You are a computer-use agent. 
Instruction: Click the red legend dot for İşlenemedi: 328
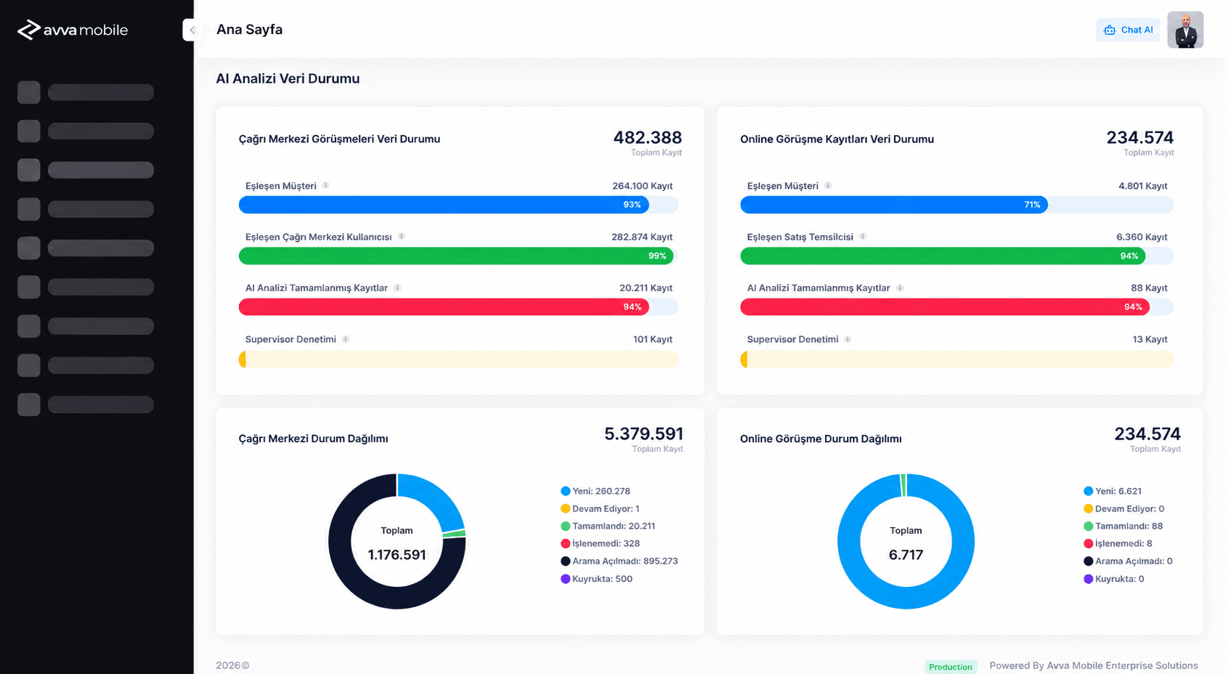[566, 543]
